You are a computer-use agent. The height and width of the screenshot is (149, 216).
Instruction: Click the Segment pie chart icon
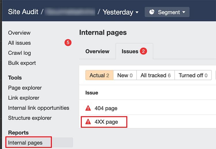click(x=152, y=12)
